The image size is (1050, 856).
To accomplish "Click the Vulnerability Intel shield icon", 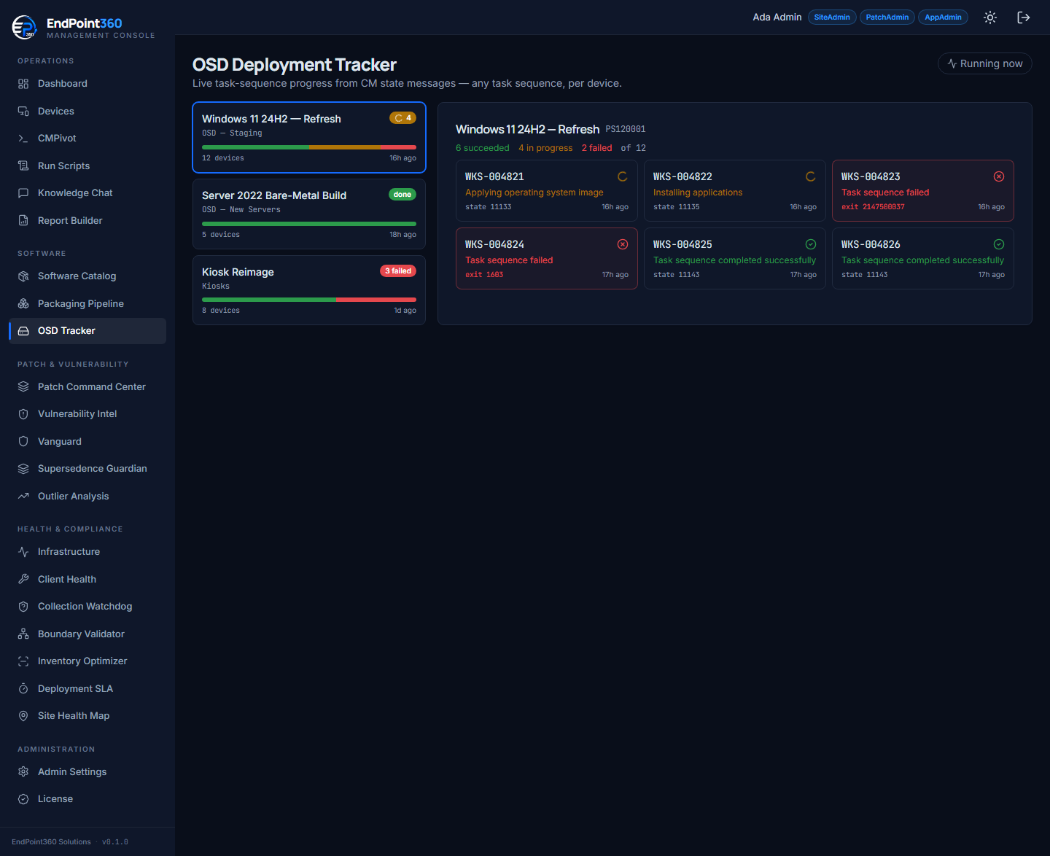I will point(23,414).
